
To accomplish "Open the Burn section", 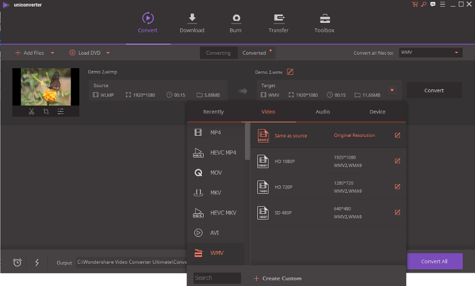I will coord(236,23).
